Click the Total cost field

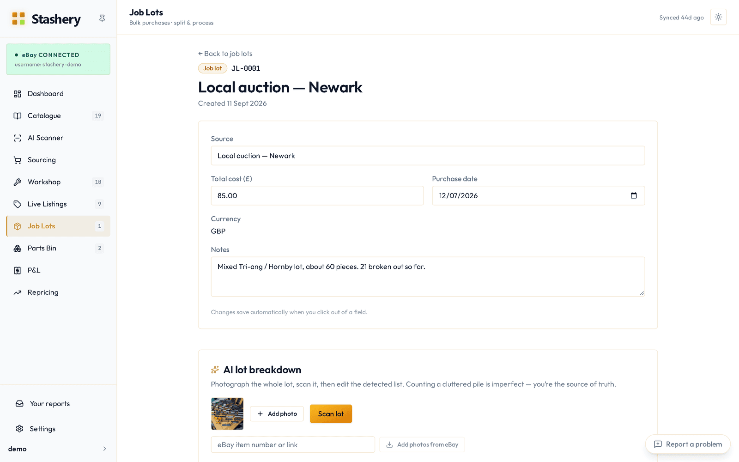pos(317,196)
